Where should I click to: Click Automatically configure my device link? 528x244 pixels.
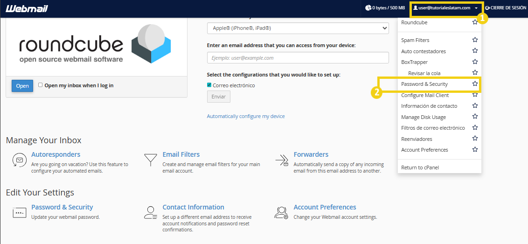(246, 116)
